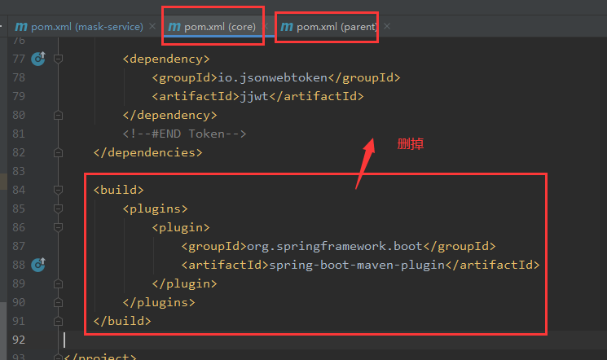Image resolution: width=607 pixels, height=360 pixels.
Task: Open the pom.xml (parent) tab
Action: 336,26
